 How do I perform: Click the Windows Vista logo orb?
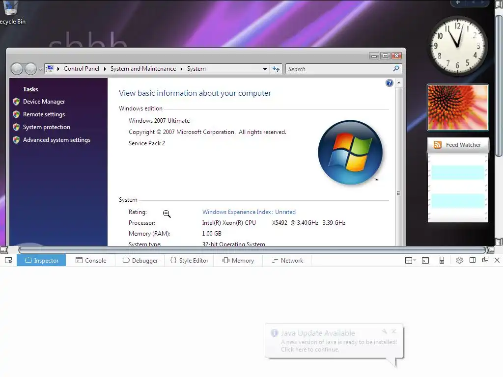point(350,152)
